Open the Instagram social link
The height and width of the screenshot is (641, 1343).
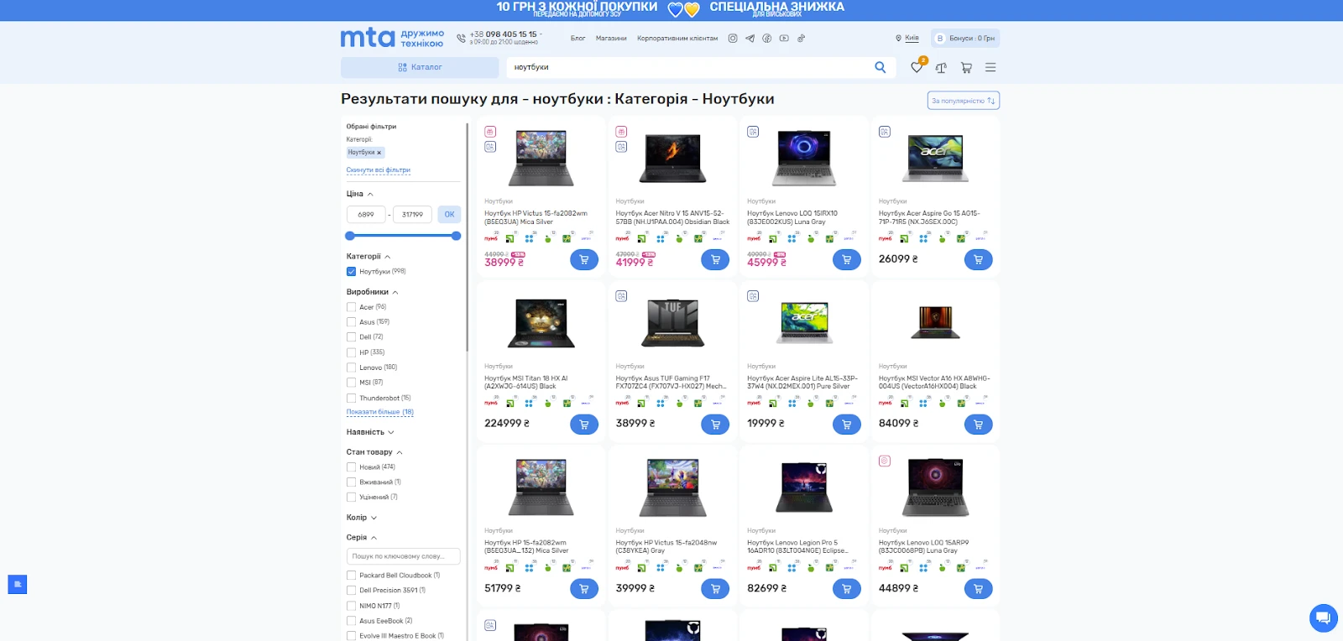733,39
